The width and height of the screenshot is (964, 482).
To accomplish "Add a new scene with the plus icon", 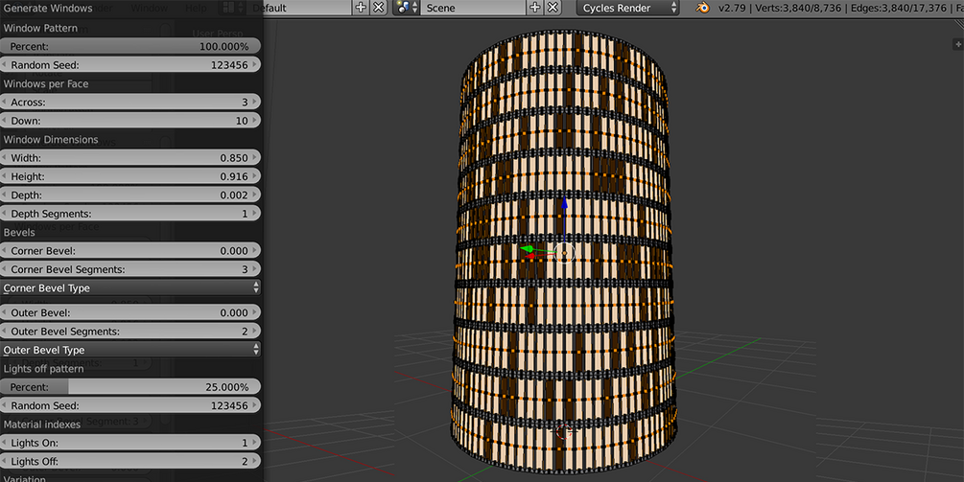I will coord(535,8).
